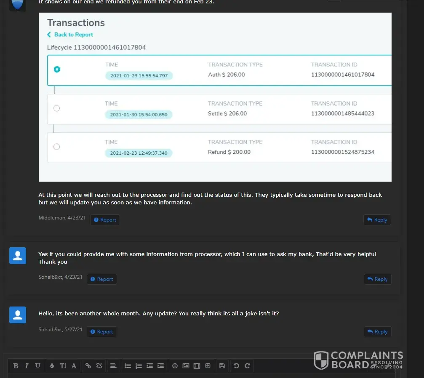Image resolution: width=424 pixels, height=378 pixels.
Task: Open the text alignment dropdown
Action: coord(113,366)
